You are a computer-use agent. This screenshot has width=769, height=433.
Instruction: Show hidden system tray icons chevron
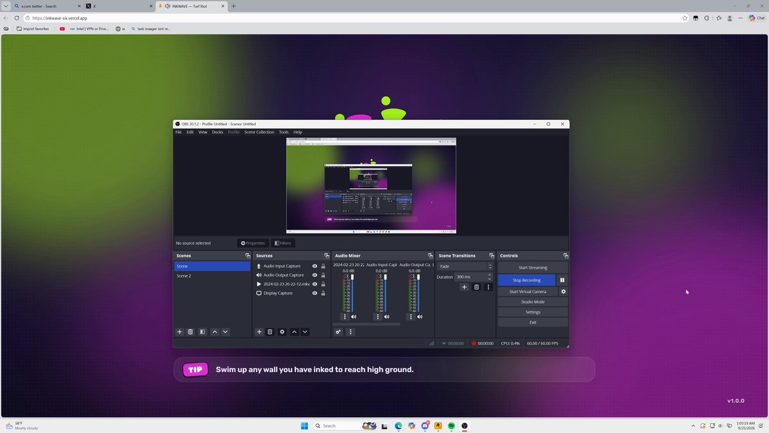(693, 426)
